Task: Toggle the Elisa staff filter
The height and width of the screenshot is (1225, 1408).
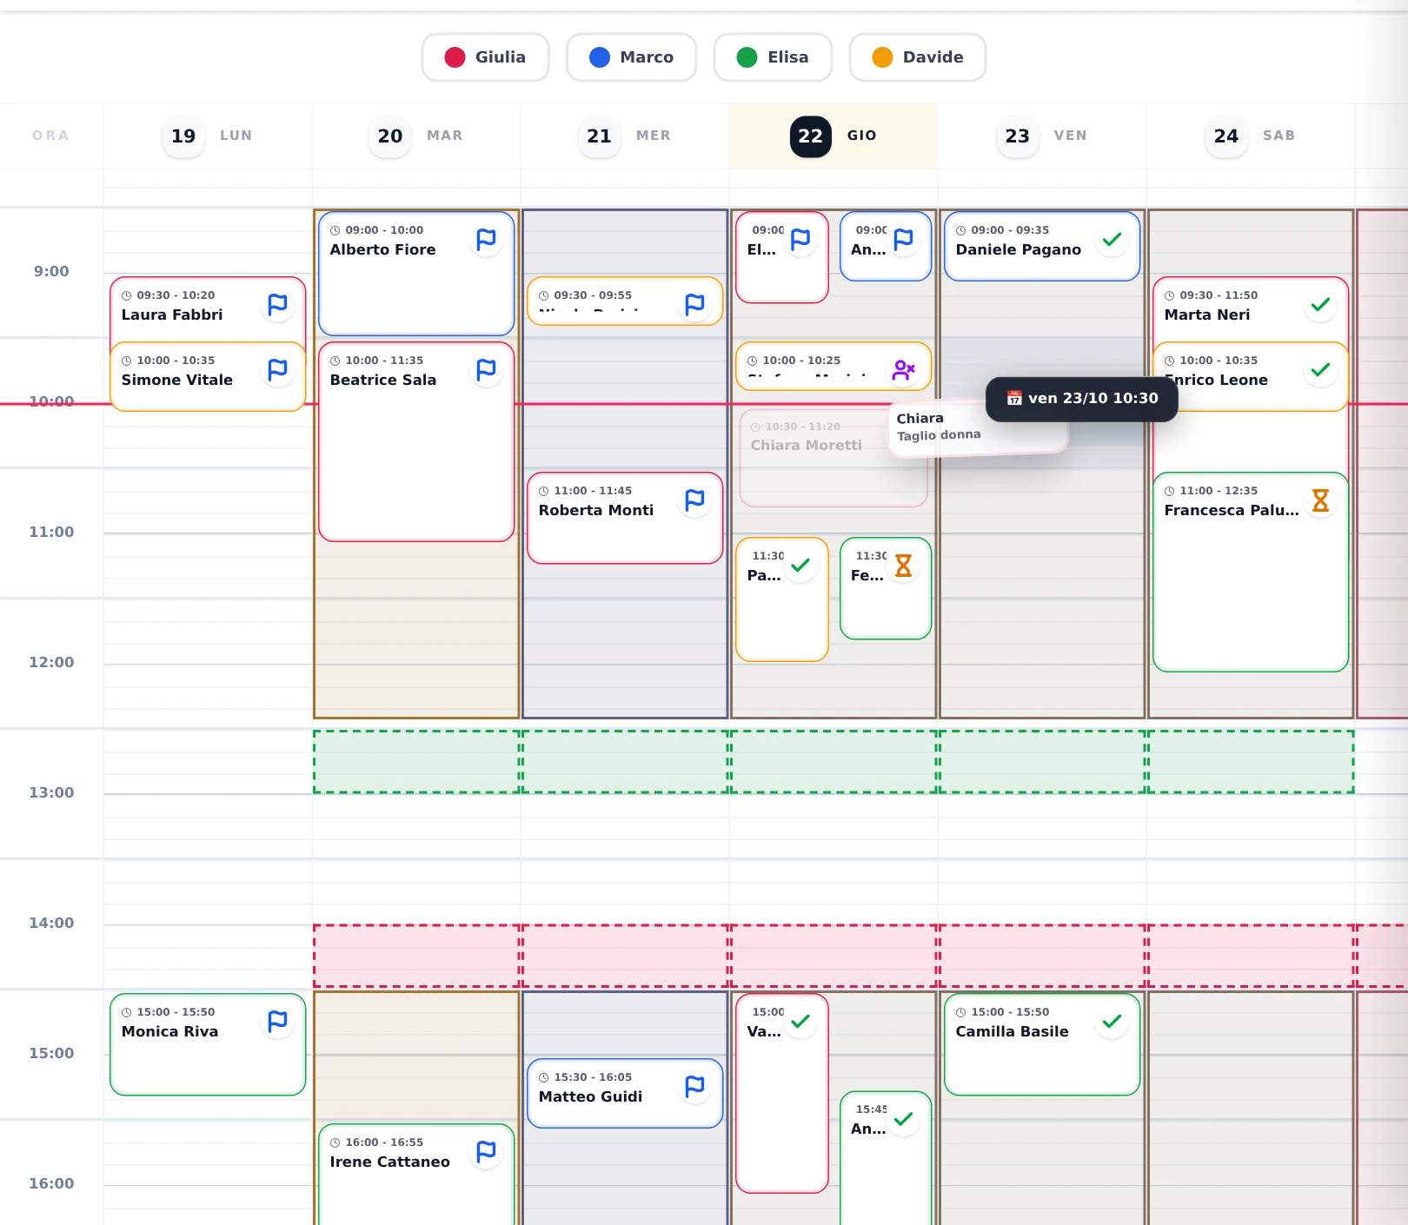Action: pyautogui.click(x=773, y=57)
